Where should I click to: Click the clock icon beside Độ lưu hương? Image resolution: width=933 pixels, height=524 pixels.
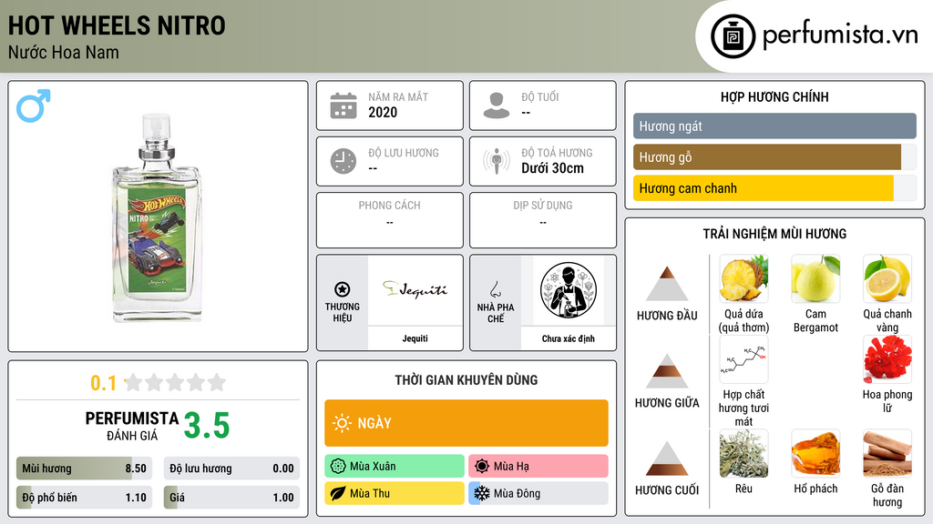(x=343, y=161)
